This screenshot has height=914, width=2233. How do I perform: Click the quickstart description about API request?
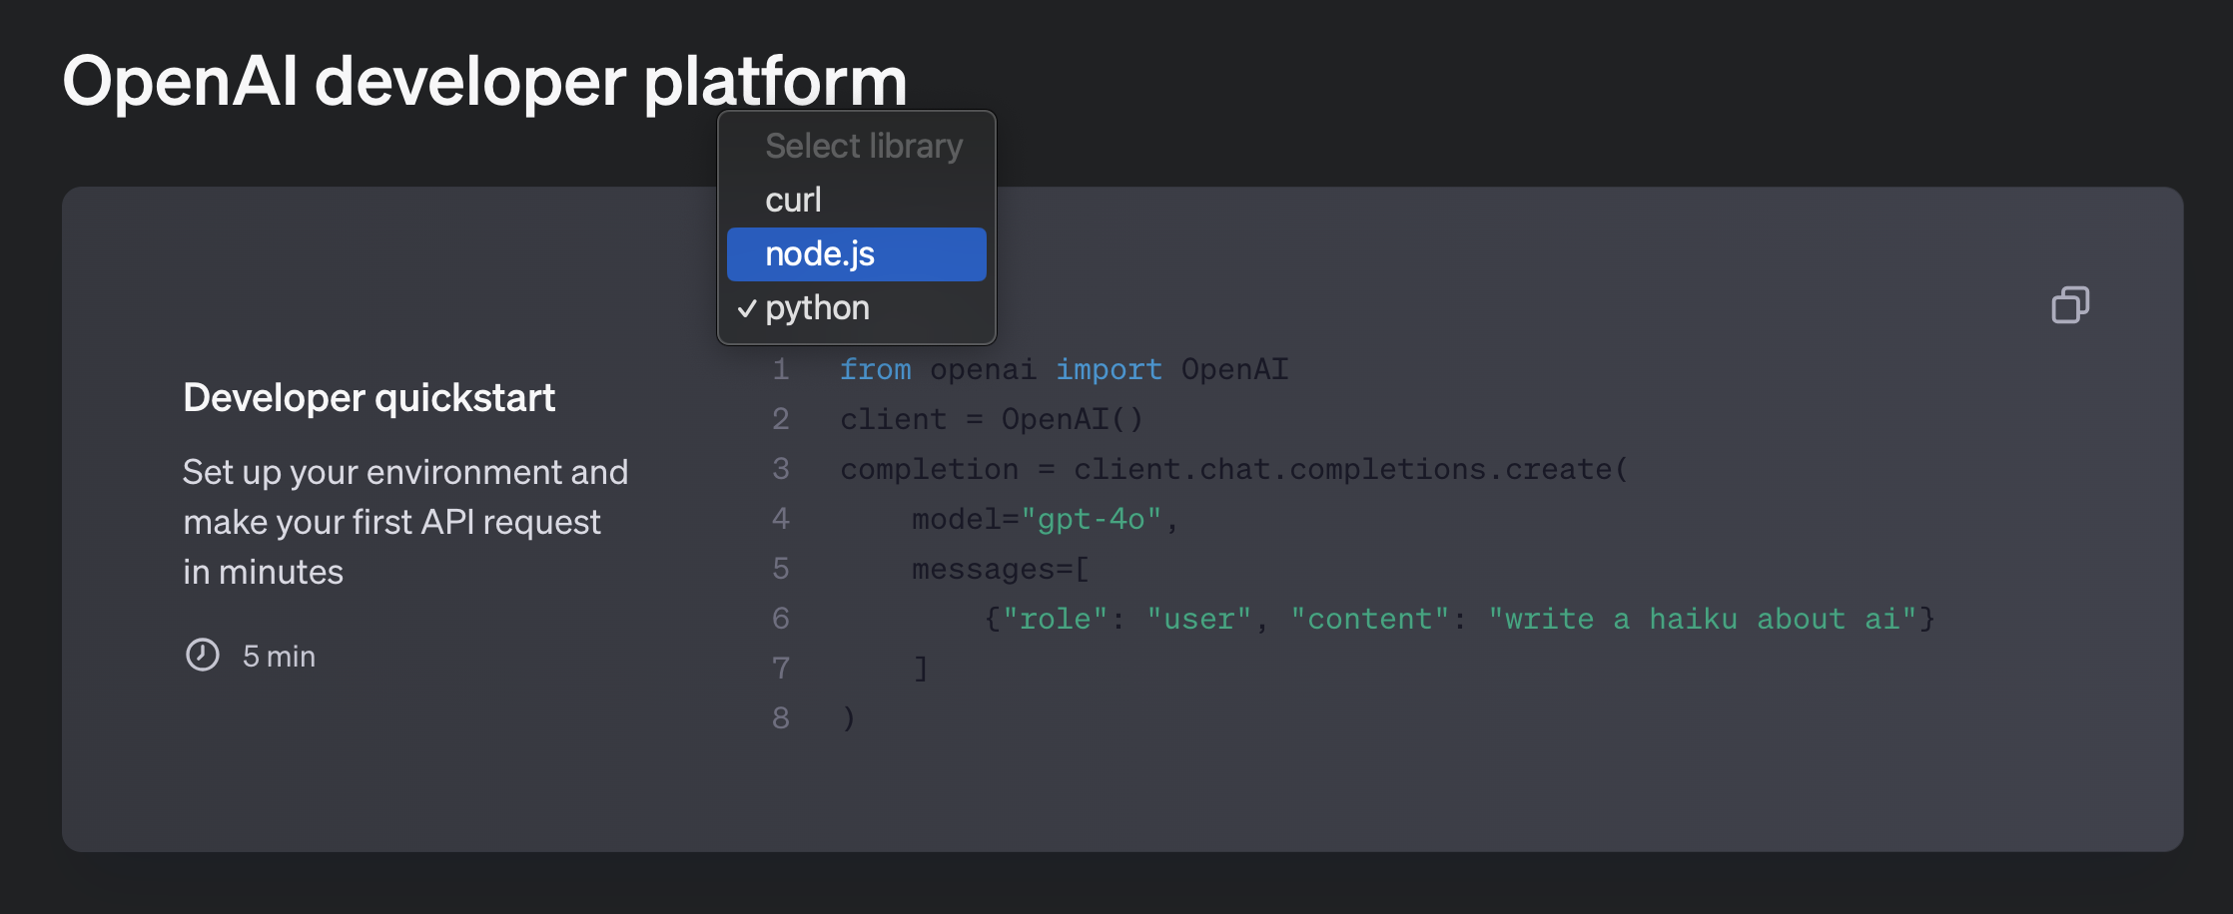click(x=405, y=521)
